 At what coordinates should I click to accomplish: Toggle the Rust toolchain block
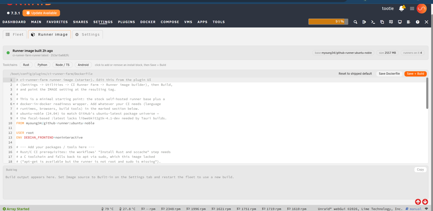(x=26, y=65)
